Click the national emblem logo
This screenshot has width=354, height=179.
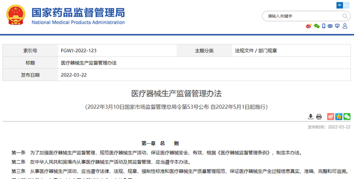(x=16, y=15)
